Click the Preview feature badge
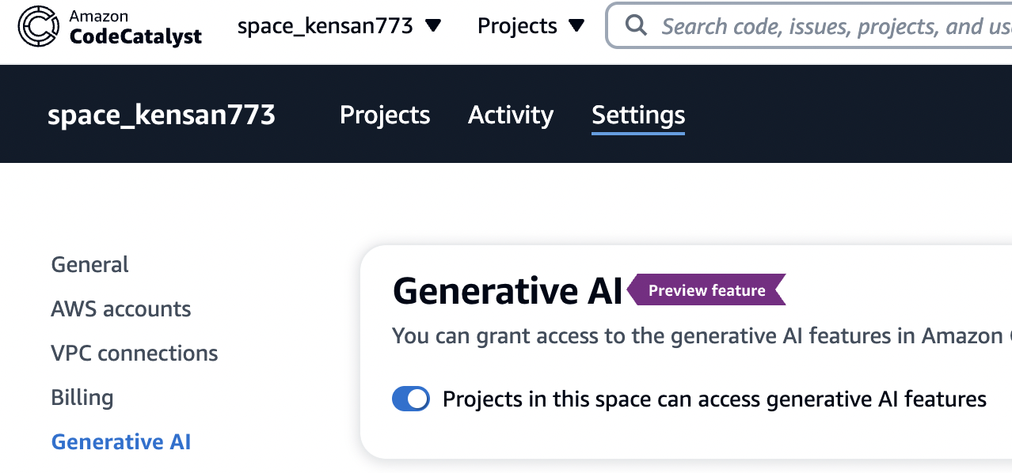Image resolution: width=1012 pixels, height=473 pixels. point(706,290)
